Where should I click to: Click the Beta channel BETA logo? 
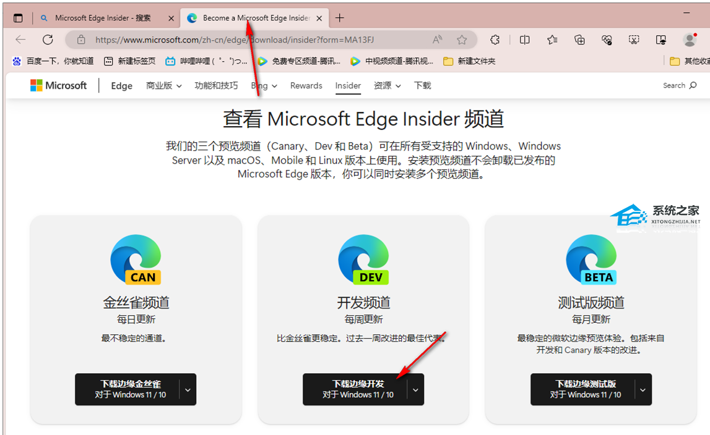tap(591, 259)
